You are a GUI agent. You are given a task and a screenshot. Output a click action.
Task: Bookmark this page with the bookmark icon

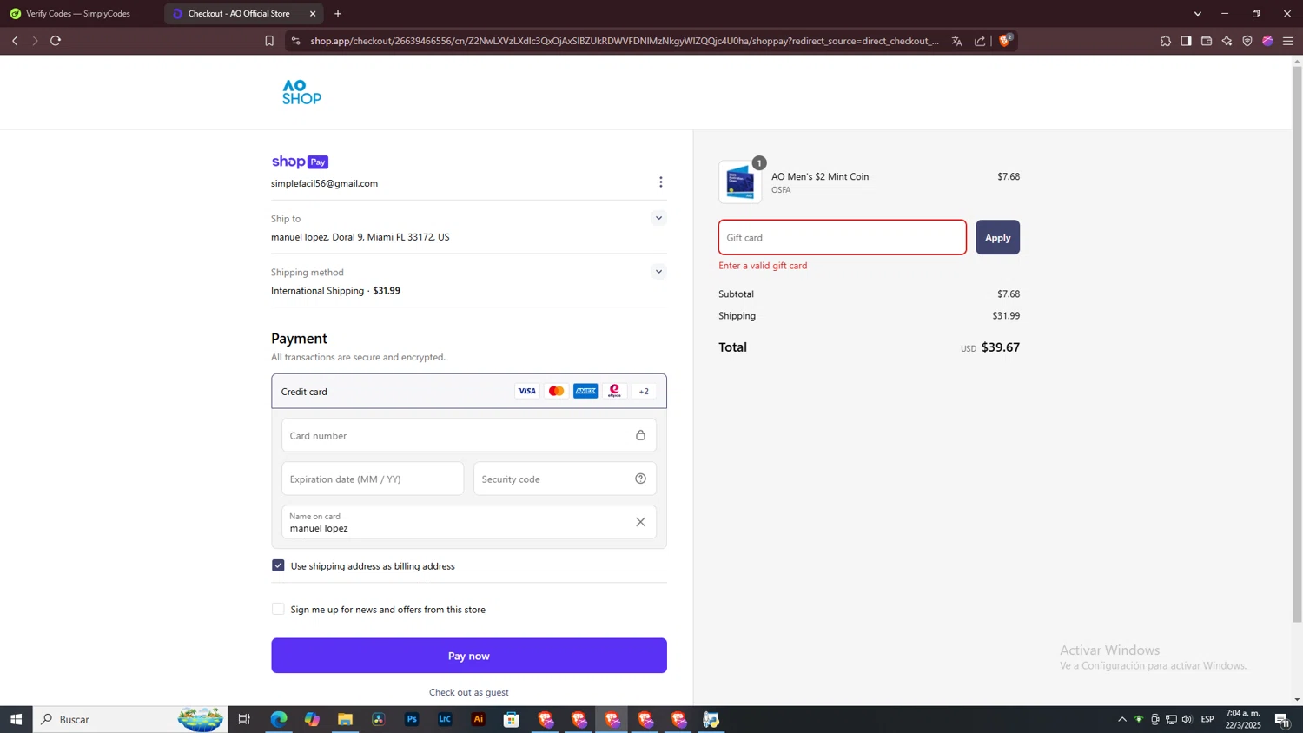coord(269,41)
